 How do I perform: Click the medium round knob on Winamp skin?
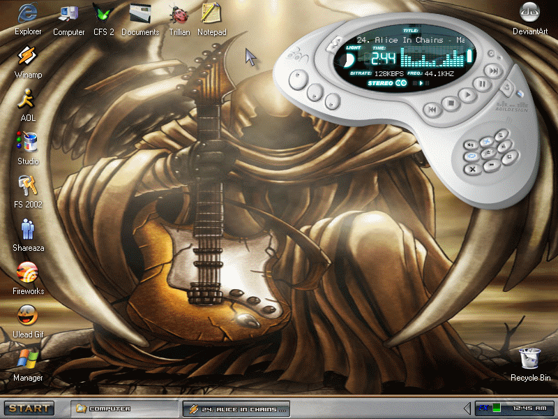(315, 93)
